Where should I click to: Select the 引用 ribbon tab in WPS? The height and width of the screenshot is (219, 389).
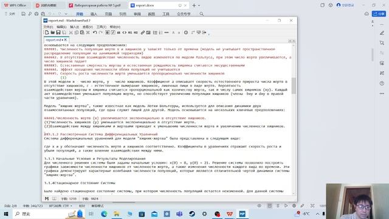point(123,14)
